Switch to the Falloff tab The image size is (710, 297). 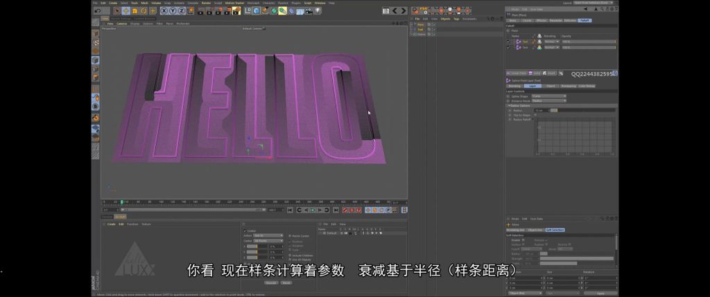pyautogui.click(x=585, y=21)
